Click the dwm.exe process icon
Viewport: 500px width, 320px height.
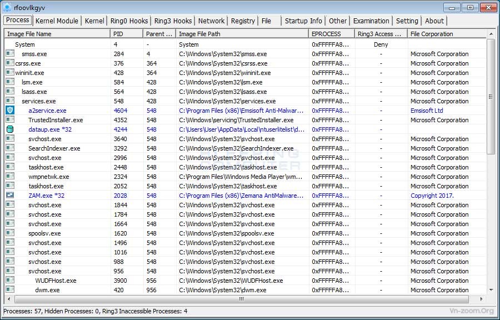tap(9, 289)
